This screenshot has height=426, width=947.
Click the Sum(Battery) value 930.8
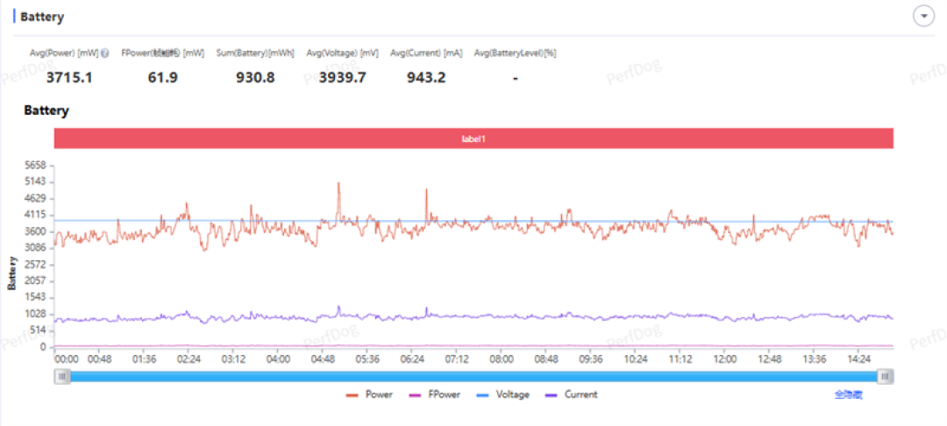[255, 77]
